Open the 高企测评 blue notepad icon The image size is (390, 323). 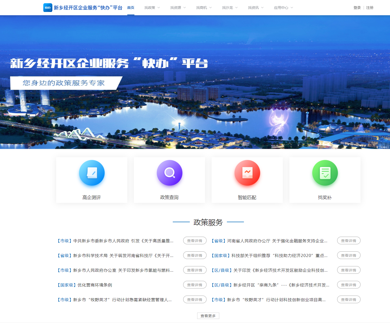[92, 173]
